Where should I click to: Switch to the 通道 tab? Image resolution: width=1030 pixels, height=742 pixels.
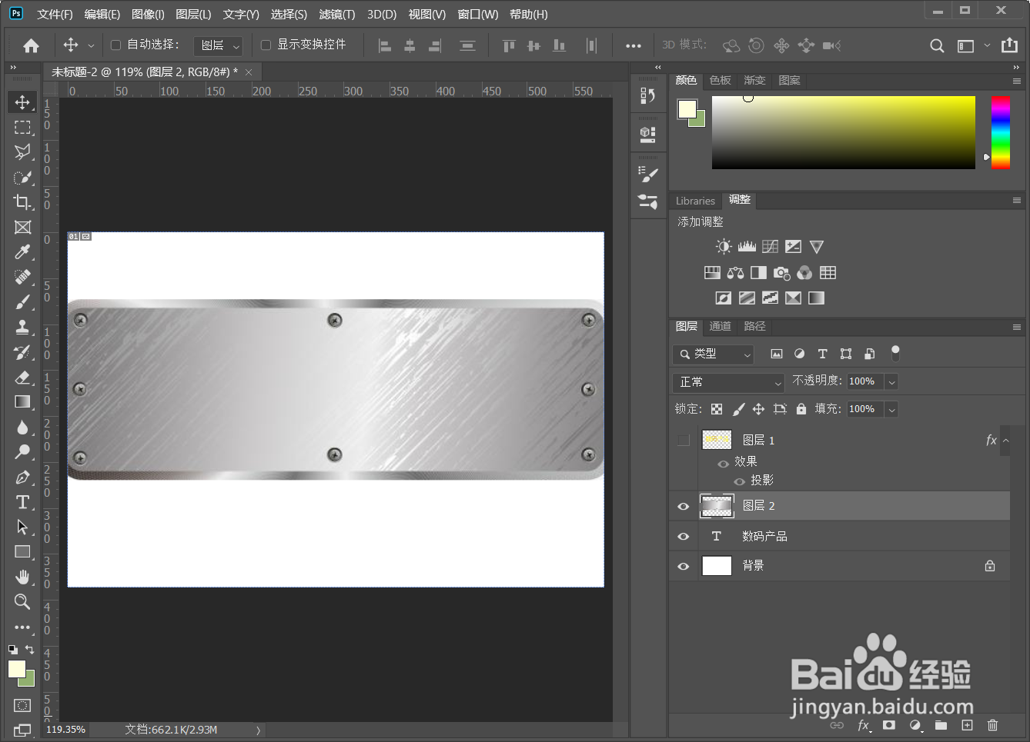pyautogui.click(x=721, y=327)
